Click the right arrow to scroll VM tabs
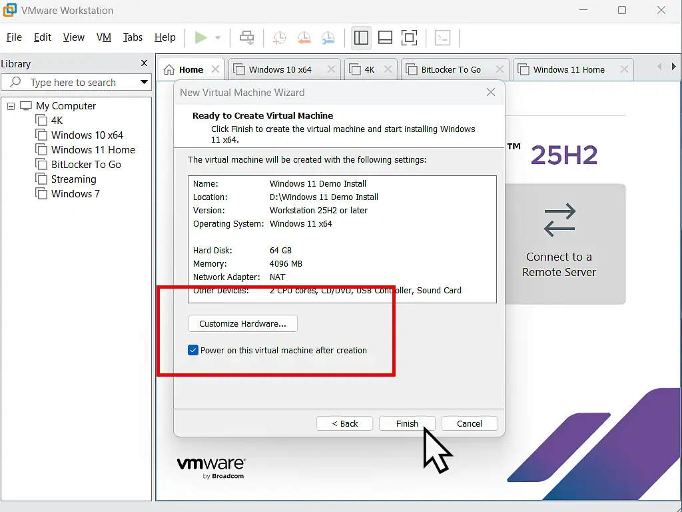682x512 pixels. (674, 66)
